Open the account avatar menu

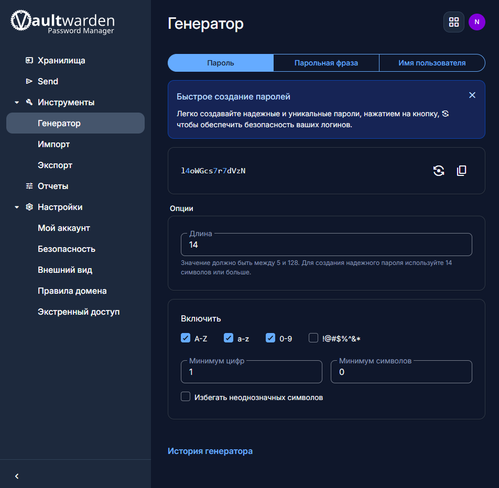click(477, 22)
